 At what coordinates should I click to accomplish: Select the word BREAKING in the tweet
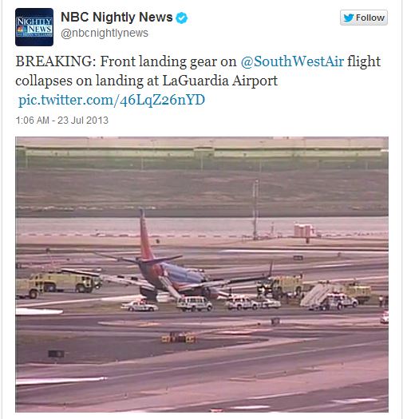click(56, 61)
